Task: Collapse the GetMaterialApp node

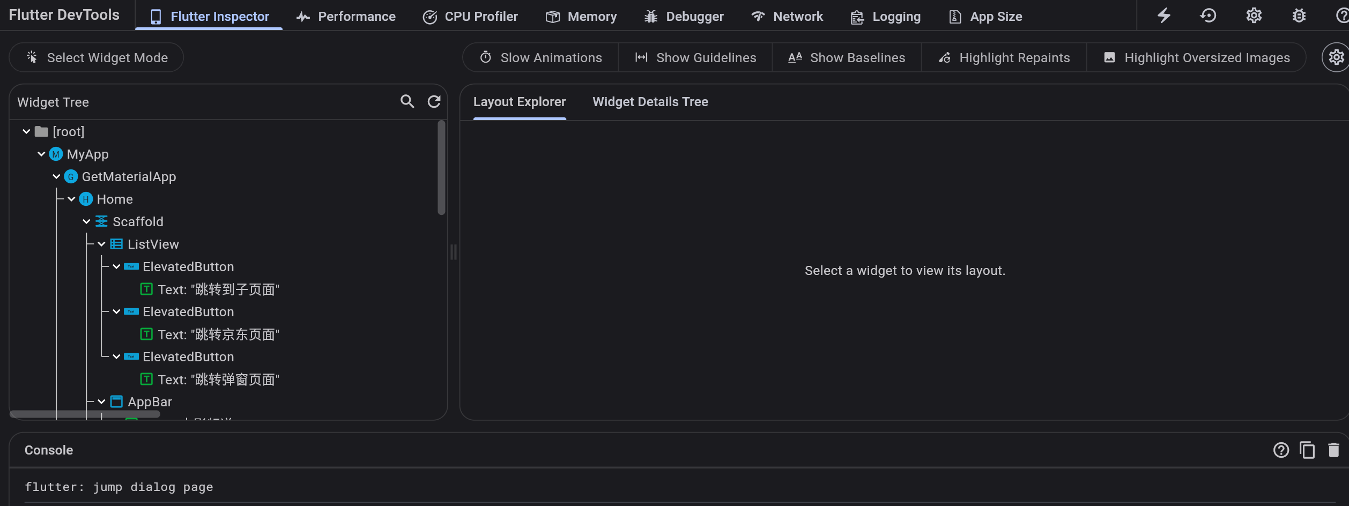Action: [56, 176]
